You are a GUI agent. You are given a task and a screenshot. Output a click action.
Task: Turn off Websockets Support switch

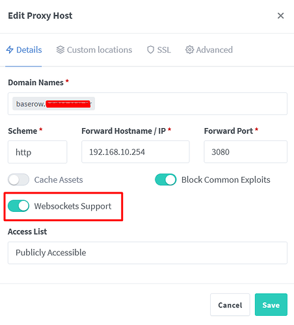pyautogui.click(x=18, y=206)
